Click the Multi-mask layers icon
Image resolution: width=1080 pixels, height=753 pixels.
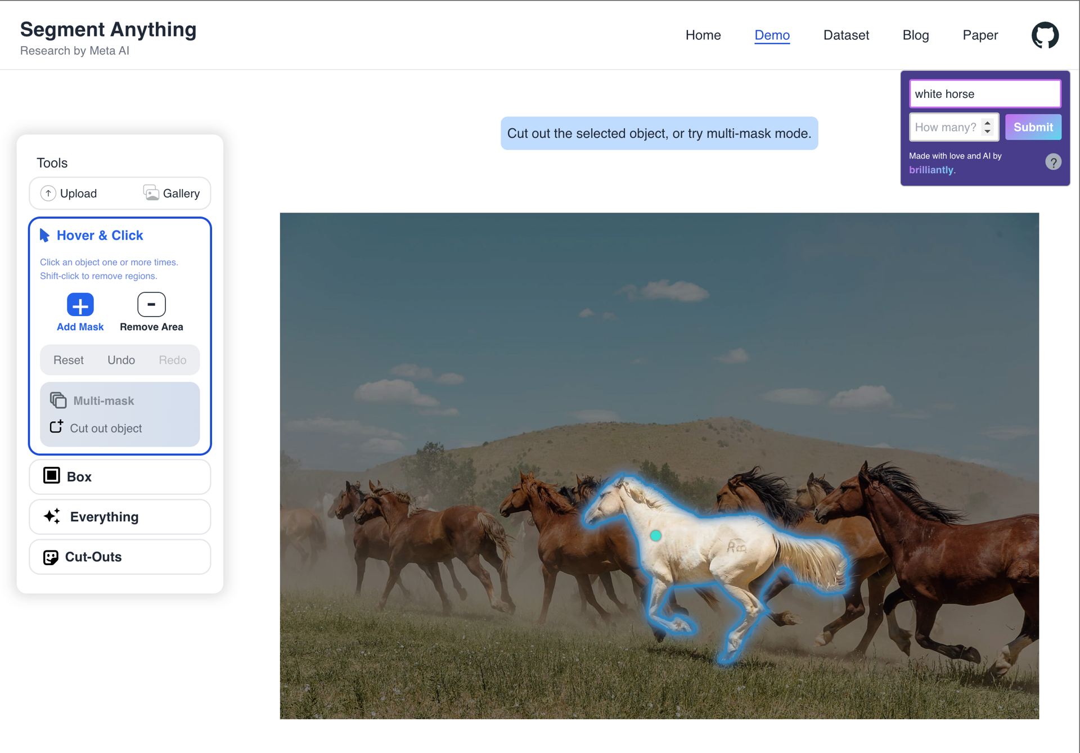tap(58, 400)
